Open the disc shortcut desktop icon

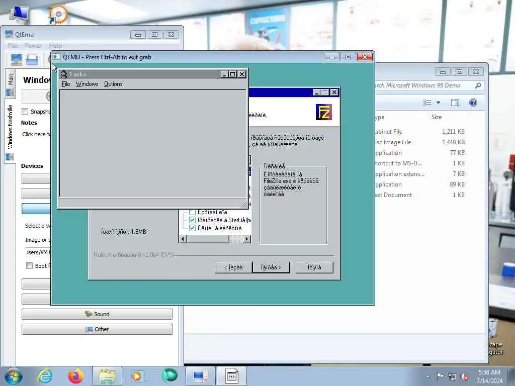pyautogui.click(x=58, y=15)
